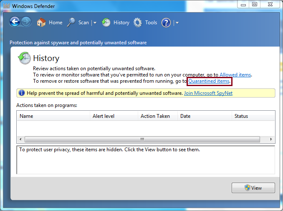Click the Scan magnifying glass icon
Screen dimensions: 283x211
tap(71, 23)
